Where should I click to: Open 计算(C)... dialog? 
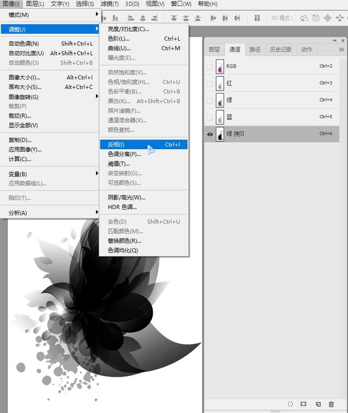pos(49,159)
